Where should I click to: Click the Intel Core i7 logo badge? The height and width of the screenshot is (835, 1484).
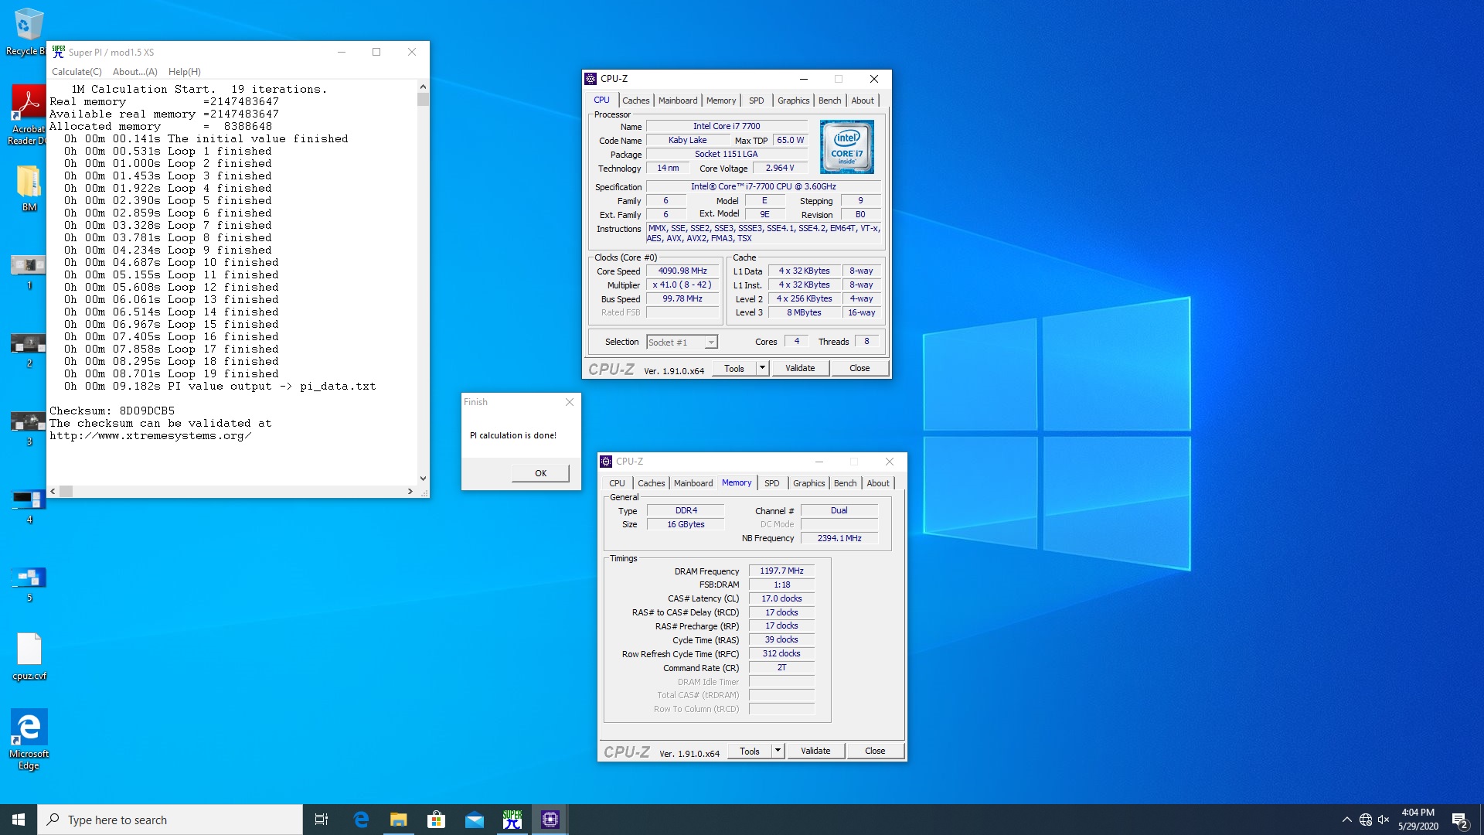pos(847,146)
